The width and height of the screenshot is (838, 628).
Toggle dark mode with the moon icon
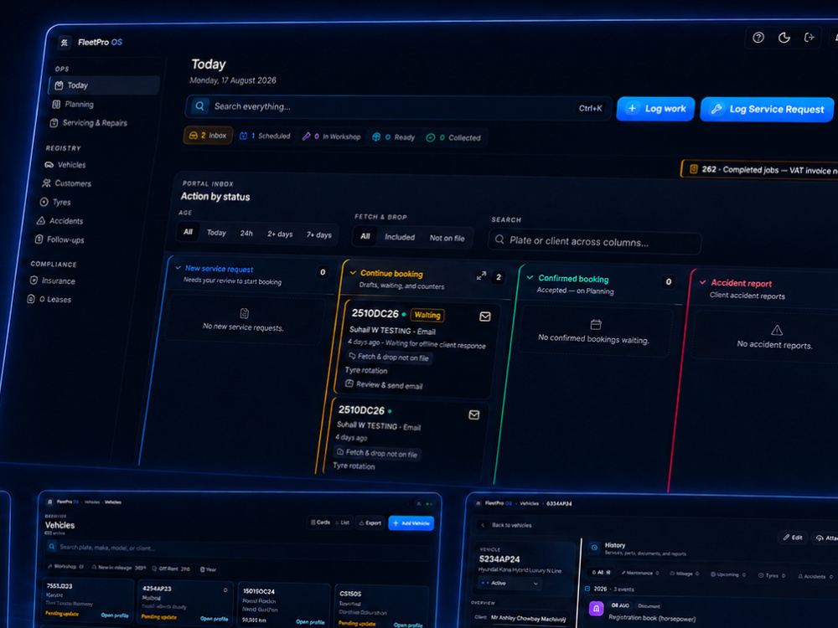[x=784, y=38]
